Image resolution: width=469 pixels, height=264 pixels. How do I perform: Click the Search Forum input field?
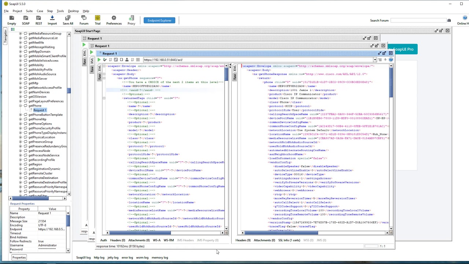(x=418, y=21)
